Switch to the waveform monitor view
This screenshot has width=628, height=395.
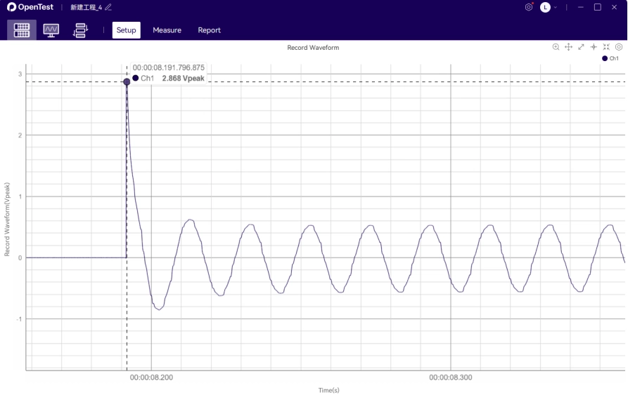[51, 30]
